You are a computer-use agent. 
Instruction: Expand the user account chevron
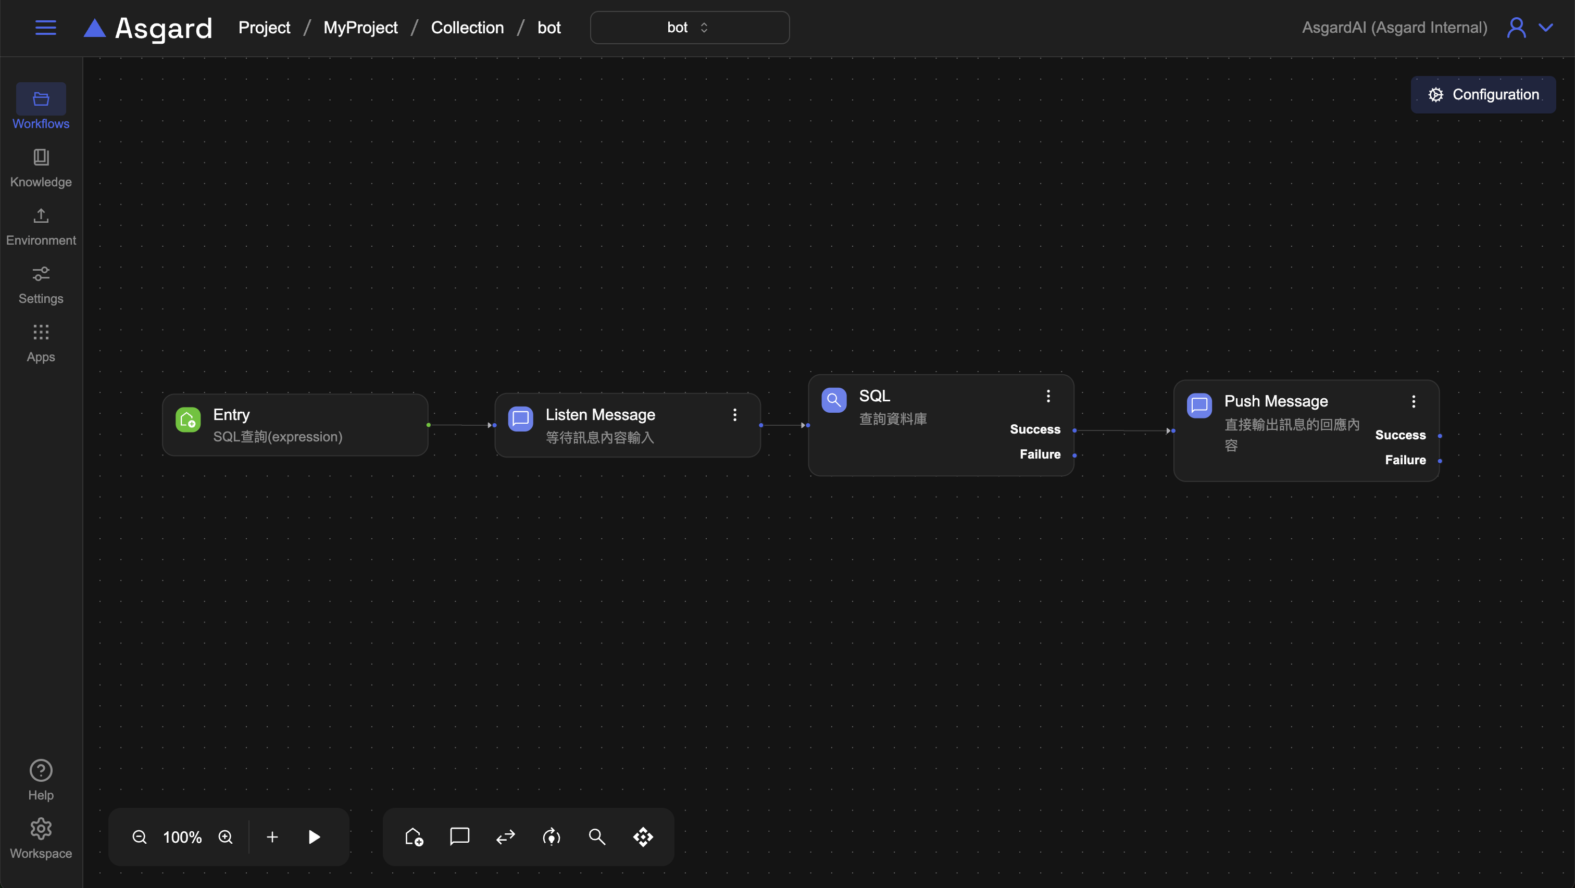click(x=1546, y=28)
